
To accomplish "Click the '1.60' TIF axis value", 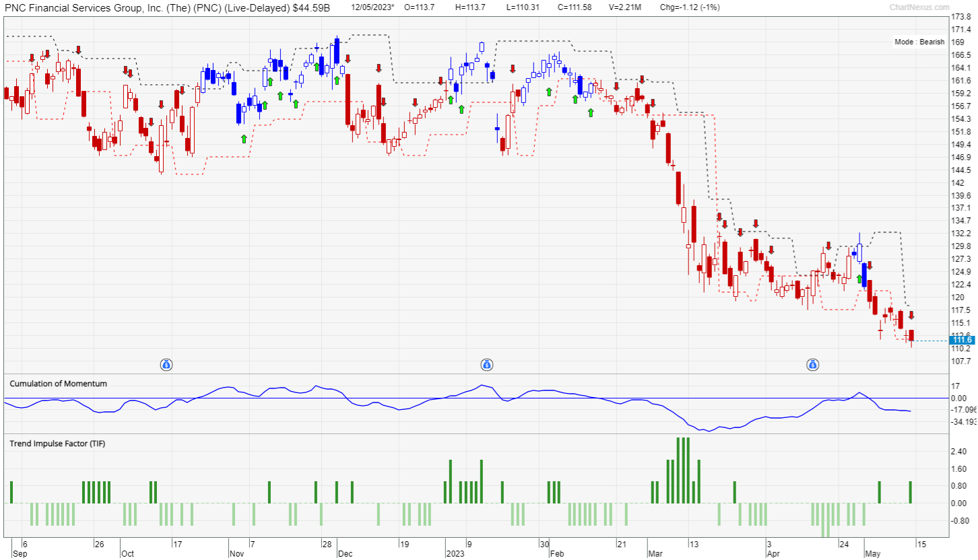I will [x=959, y=469].
